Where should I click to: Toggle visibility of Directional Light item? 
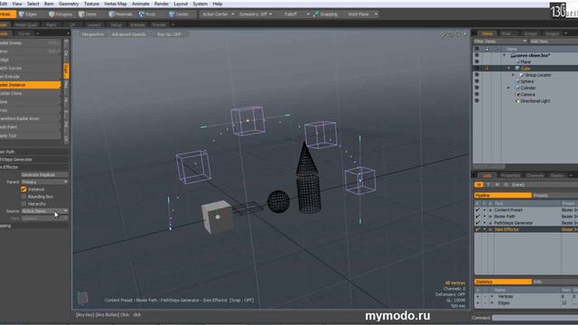477,100
